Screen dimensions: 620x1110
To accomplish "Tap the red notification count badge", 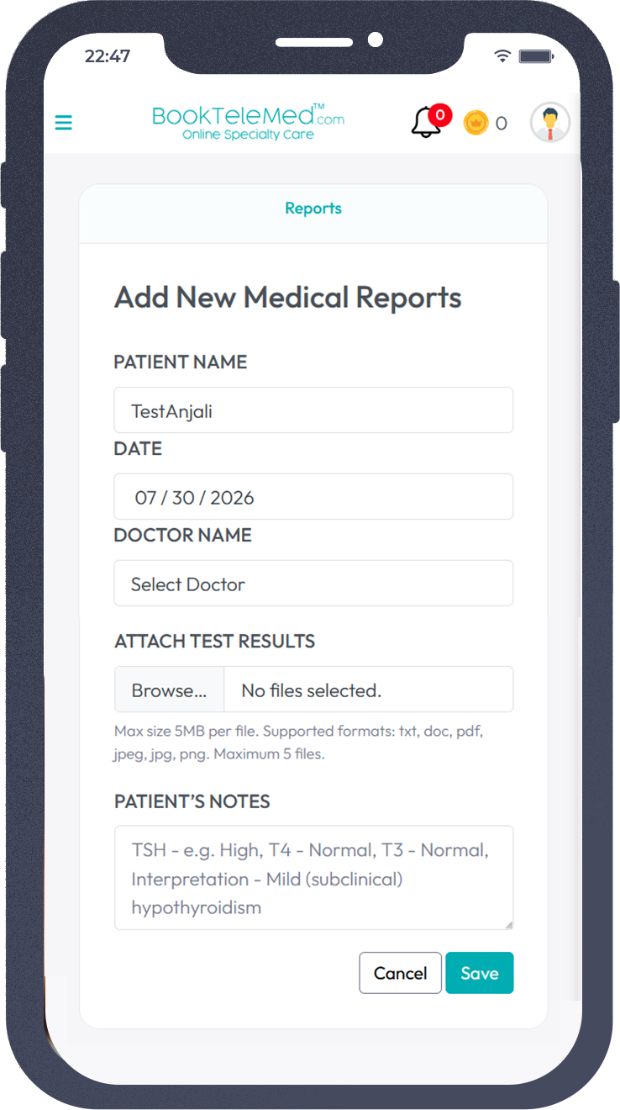I will [439, 115].
